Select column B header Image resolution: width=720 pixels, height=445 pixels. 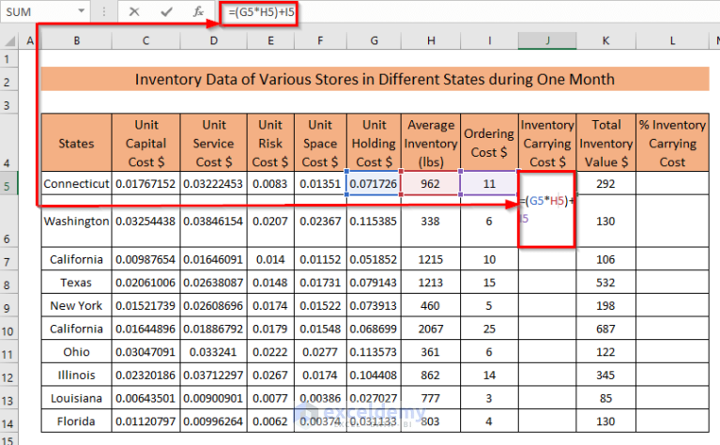76,41
